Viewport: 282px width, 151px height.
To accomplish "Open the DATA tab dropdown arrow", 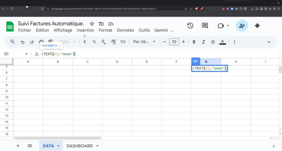I will [58, 146].
